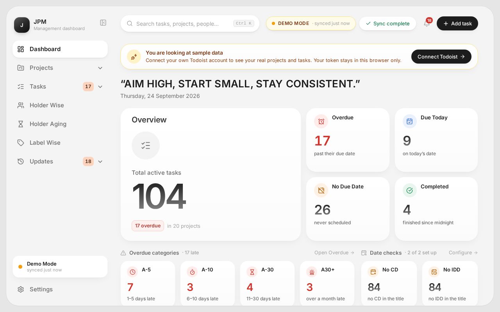Open Overdue link
This screenshot has width=500, height=312.
tap(334, 253)
